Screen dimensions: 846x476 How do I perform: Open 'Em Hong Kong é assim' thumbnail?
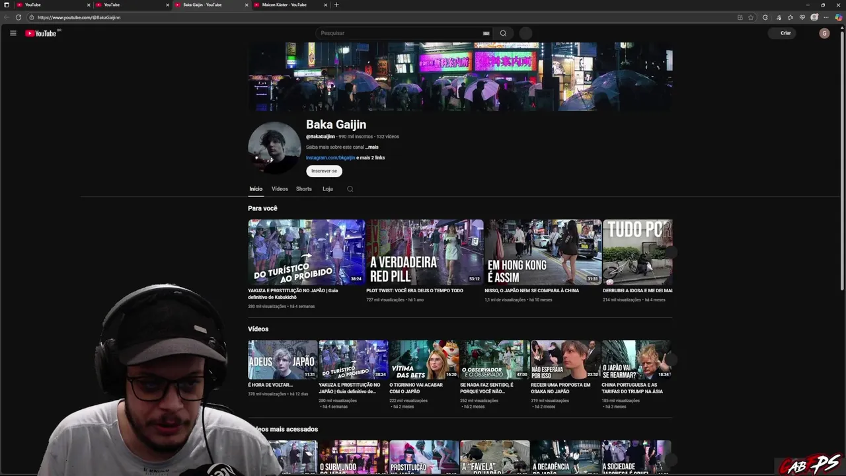[x=543, y=252]
